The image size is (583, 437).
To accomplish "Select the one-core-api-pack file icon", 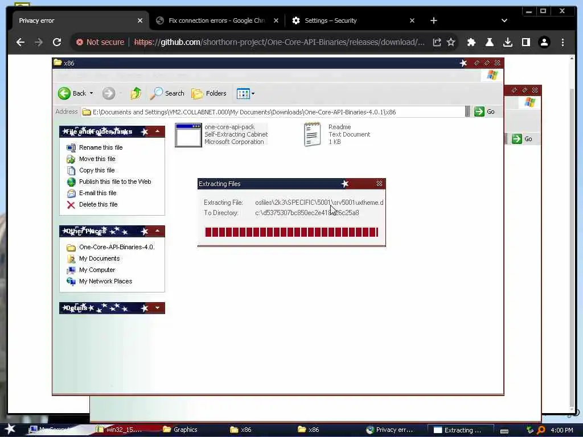I will (x=188, y=135).
